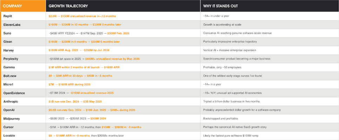The width and height of the screenshot is (339, 140).
Task: Click 'One of the wildest early-stage curves' cell
Action: click(x=270, y=76)
